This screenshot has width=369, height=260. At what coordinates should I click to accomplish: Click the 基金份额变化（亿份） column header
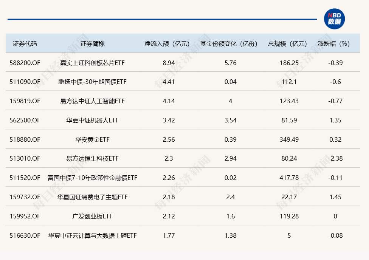point(230,43)
